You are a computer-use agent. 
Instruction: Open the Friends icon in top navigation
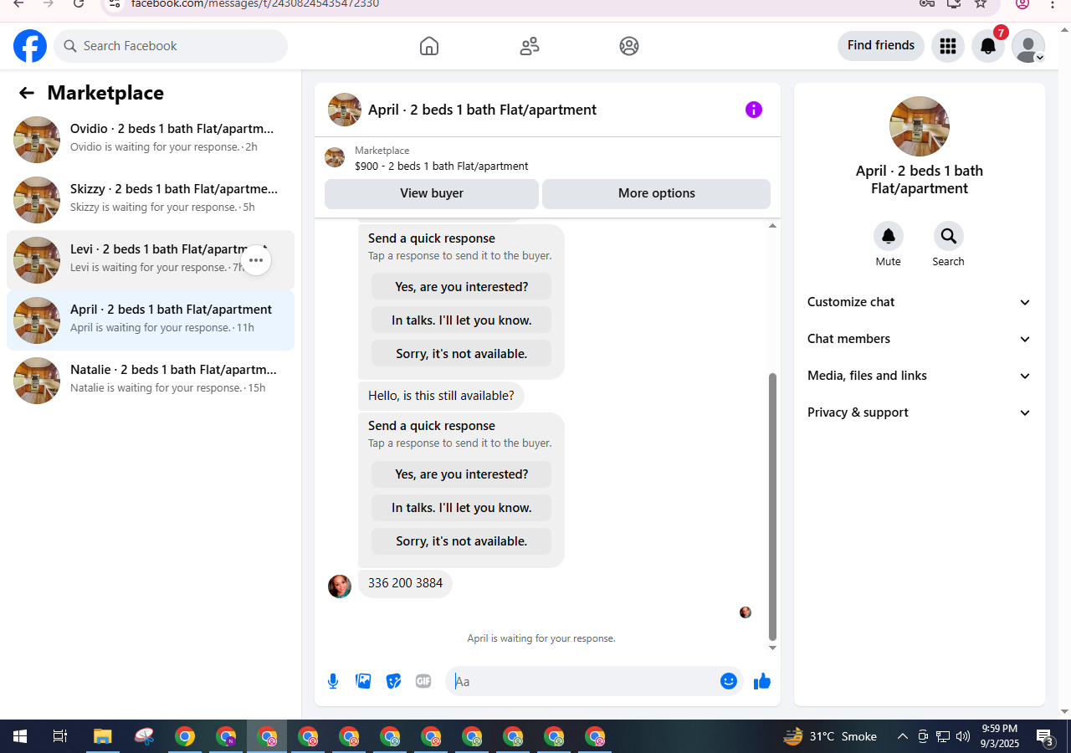[x=530, y=46]
